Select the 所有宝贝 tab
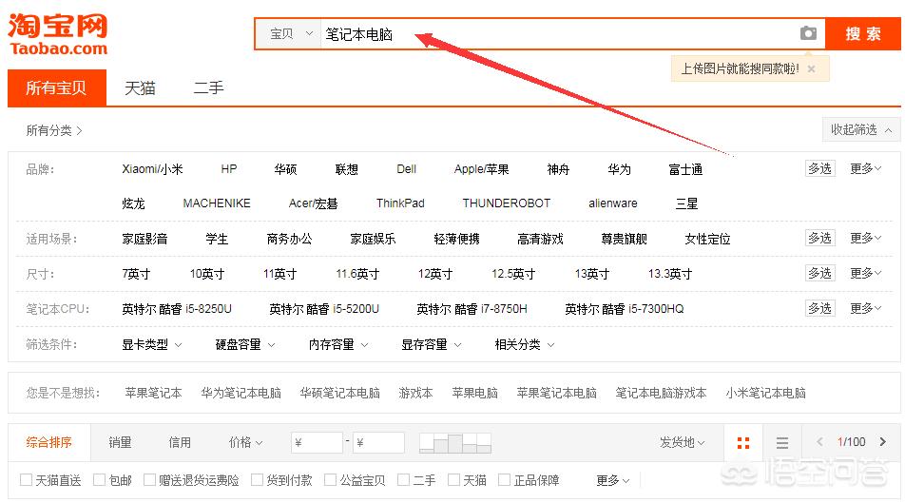This screenshot has height=503, width=905. (57, 87)
